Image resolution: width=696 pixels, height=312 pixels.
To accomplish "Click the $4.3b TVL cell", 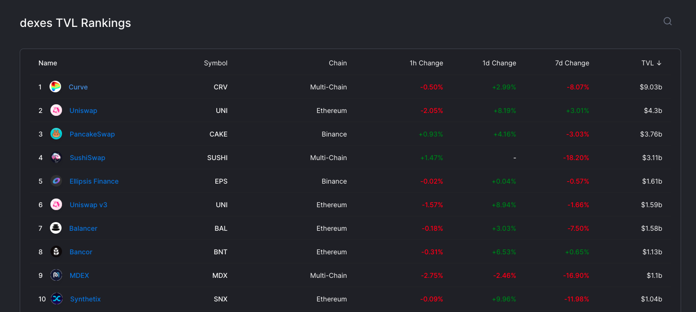I will (653, 111).
